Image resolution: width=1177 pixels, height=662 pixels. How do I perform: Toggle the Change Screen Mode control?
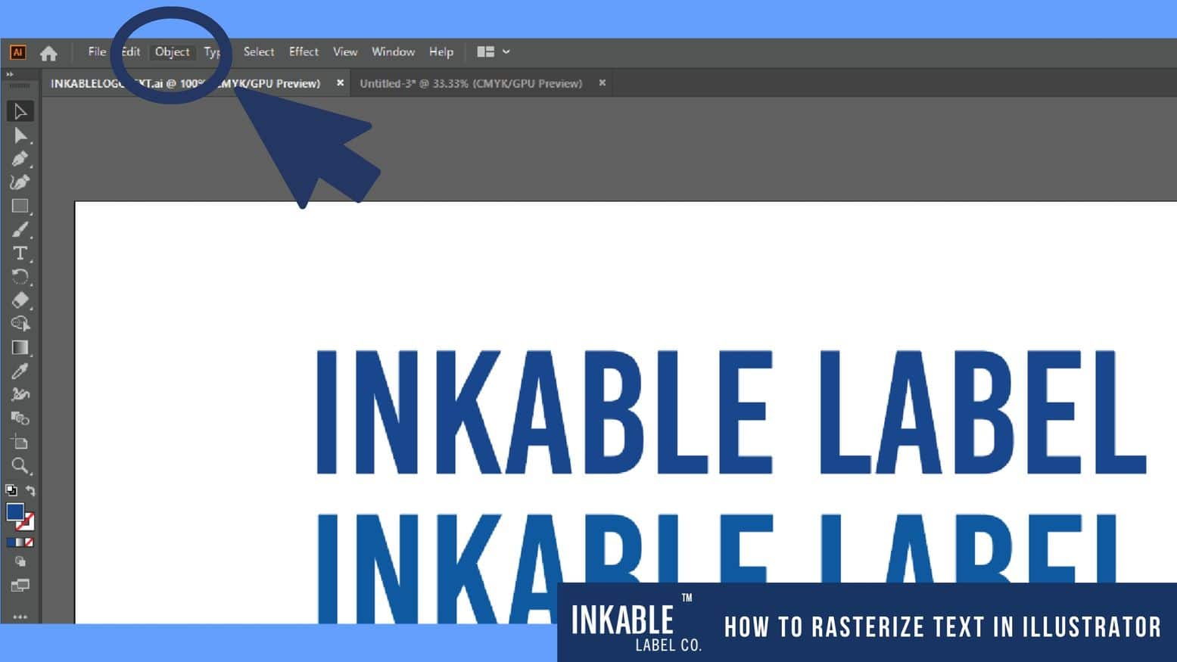[20, 584]
